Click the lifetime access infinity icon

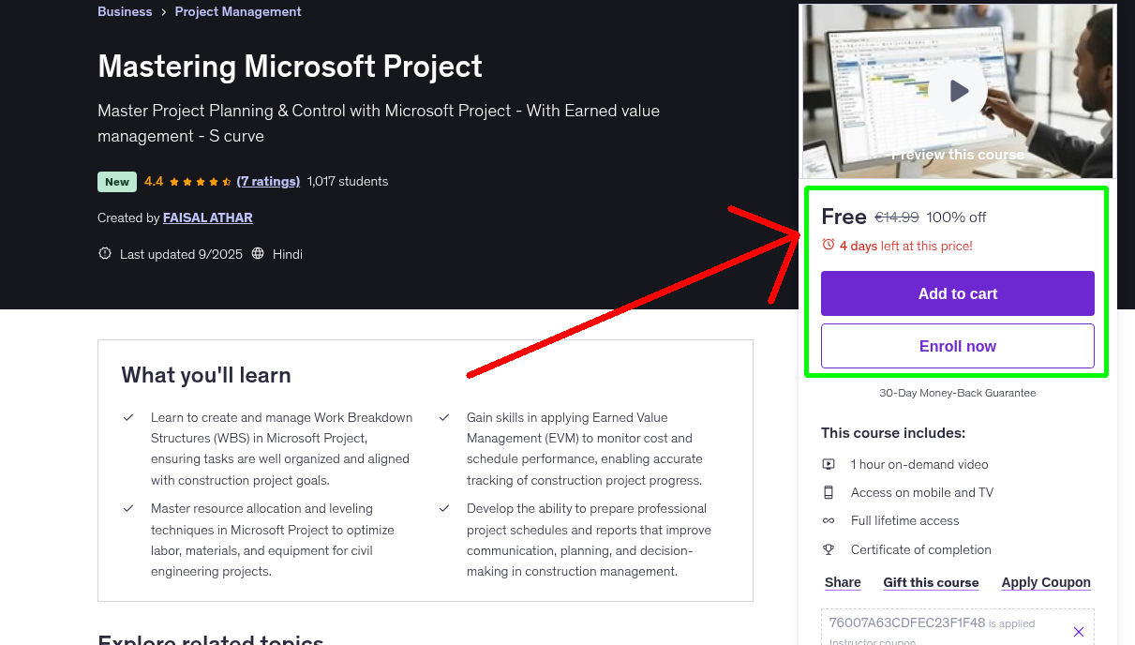[x=829, y=520]
